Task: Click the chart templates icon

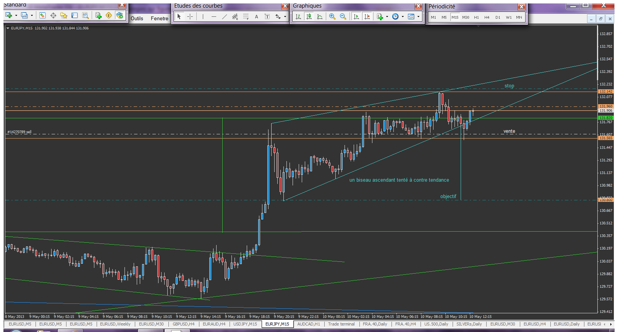Action: click(x=411, y=16)
